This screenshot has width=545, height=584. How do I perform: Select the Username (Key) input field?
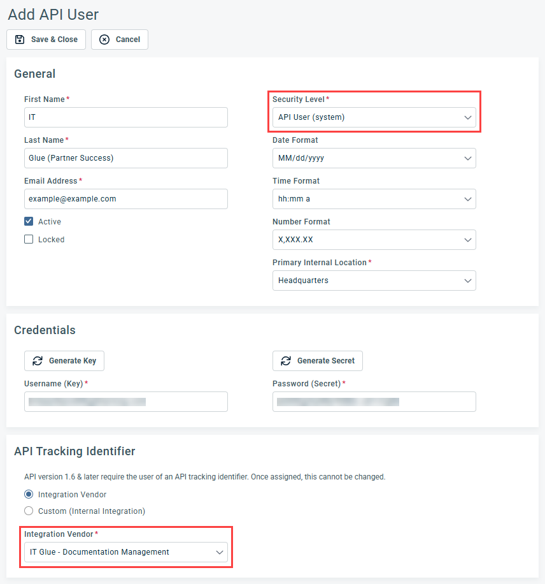[x=125, y=402]
